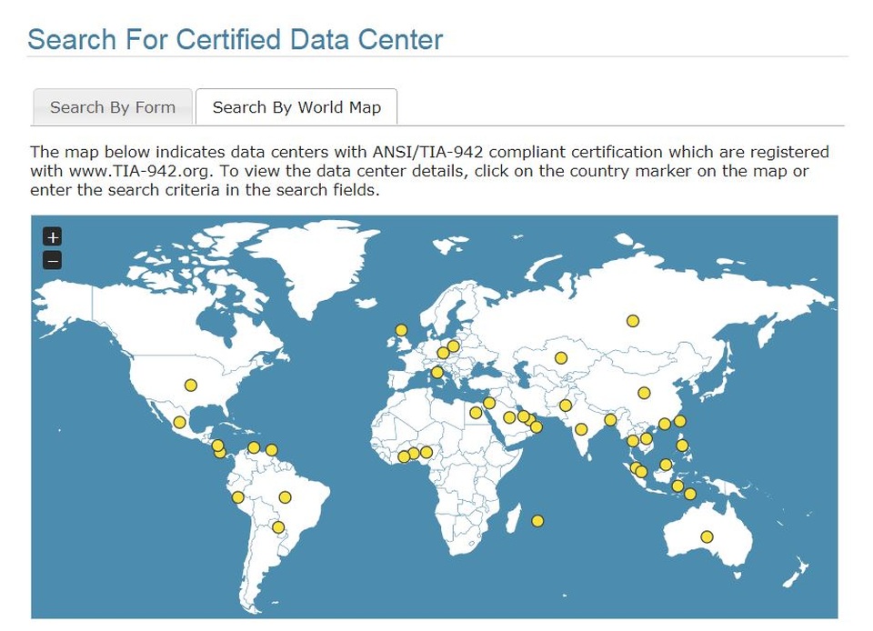Screen dimensions: 873x631
Task: Switch to the Search By Form tab
Action: (x=113, y=107)
